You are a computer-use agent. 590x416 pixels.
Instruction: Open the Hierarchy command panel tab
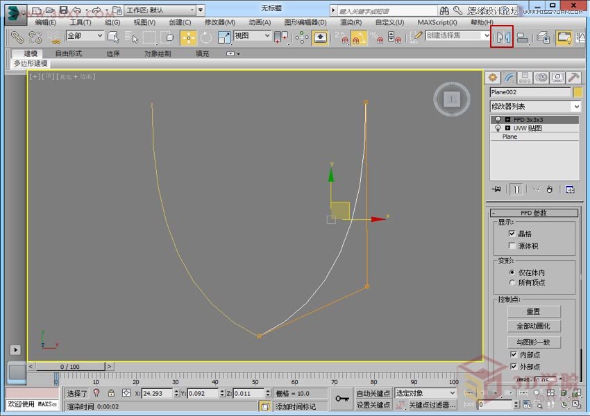pyautogui.click(x=525, y=78)
